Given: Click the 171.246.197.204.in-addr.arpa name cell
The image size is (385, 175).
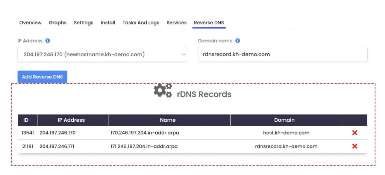Looking at the screenshot, I should (x=144, y=146).
